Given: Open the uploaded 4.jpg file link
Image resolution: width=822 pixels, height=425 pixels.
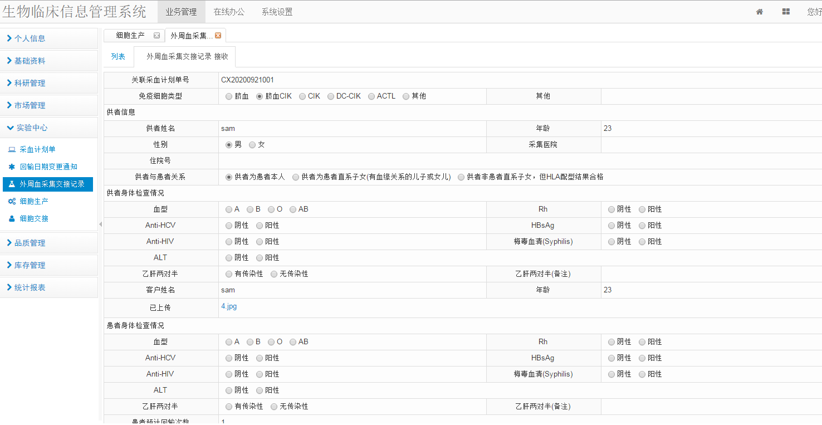Looking at the screenshot, I should tap(229, 306).
